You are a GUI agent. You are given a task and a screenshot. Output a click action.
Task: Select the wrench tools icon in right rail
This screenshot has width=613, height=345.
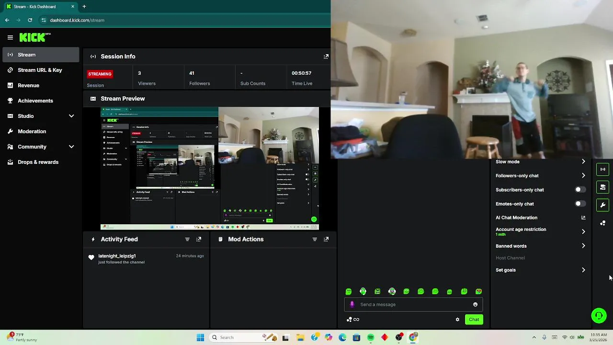[x=603, y=205]
